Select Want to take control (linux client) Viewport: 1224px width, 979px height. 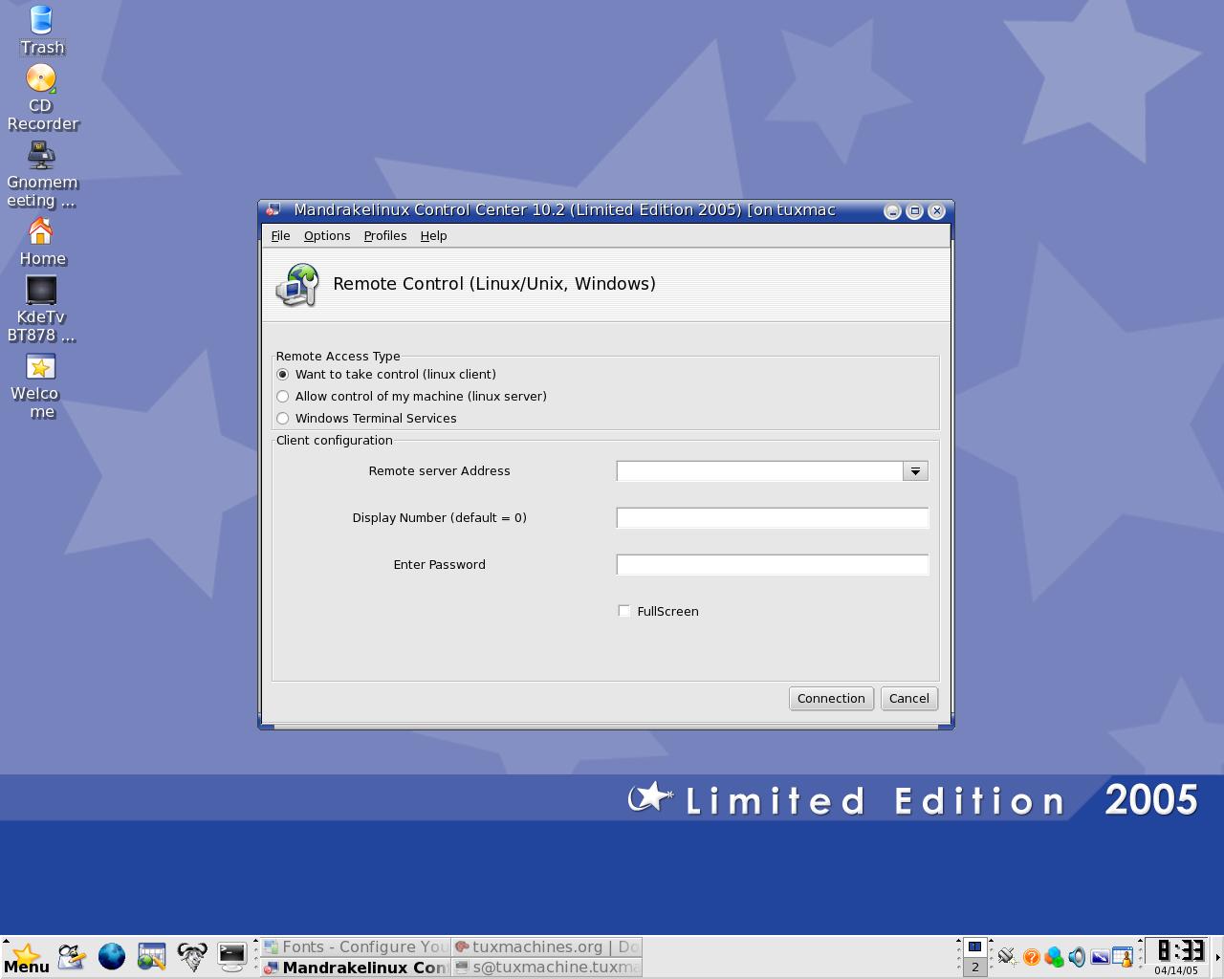click(283, 375)
